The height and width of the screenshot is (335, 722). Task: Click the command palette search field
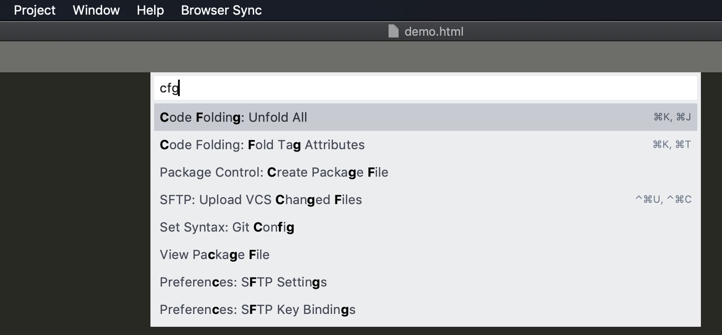pos(425,88)
